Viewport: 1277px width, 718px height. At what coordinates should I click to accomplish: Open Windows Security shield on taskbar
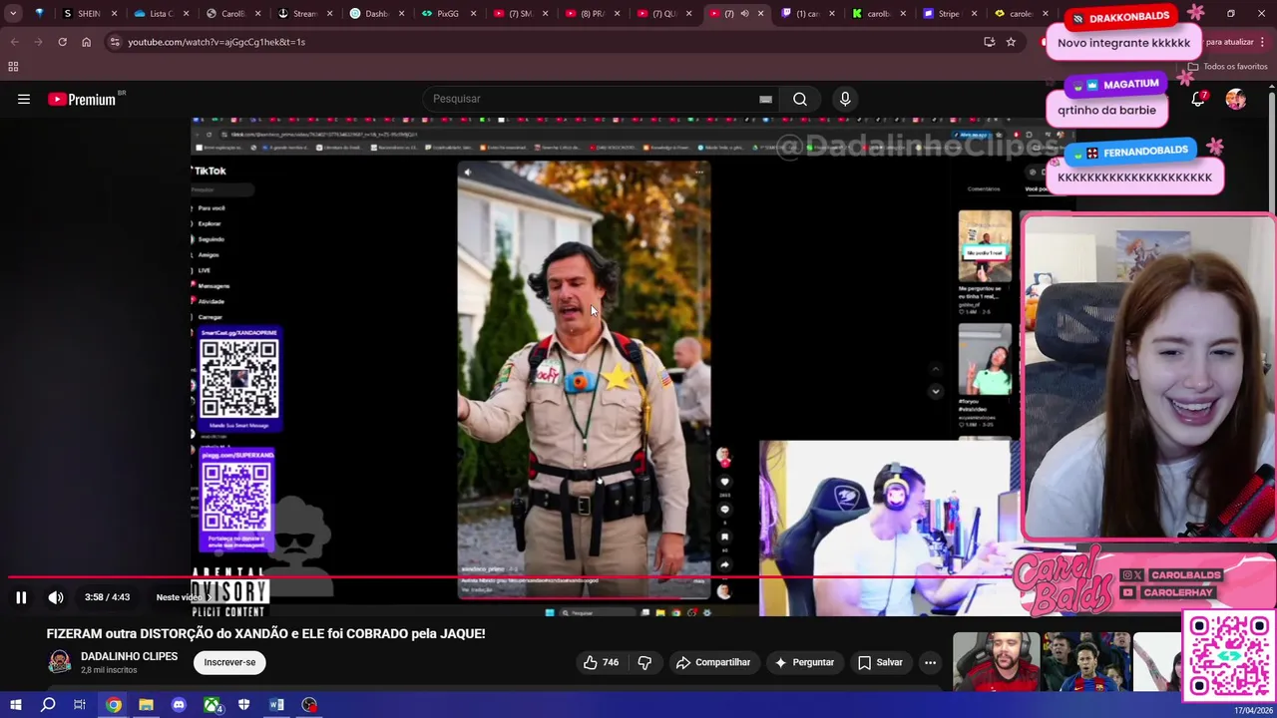click(243, 705)
